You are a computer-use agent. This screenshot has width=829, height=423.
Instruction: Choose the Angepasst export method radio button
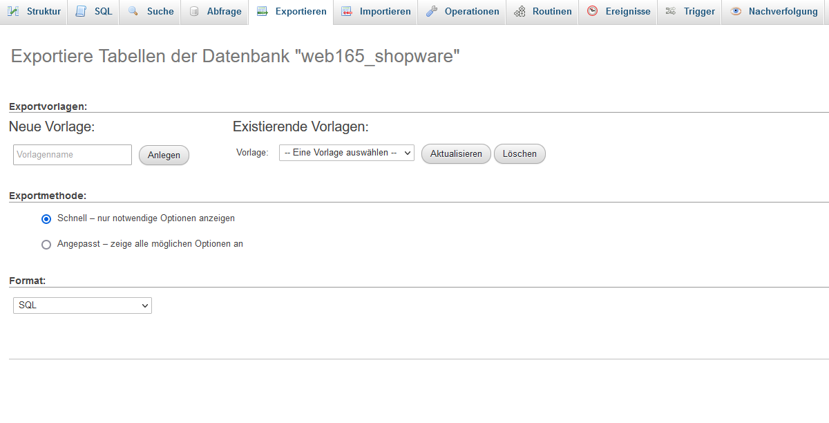(x=46, y=245)
